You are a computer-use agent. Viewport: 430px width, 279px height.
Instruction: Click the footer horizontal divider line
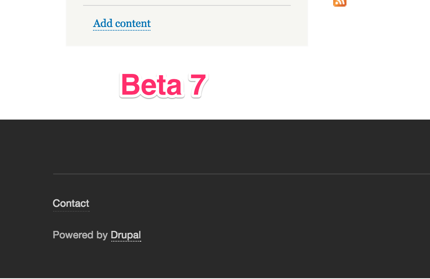tap(241, 174)
